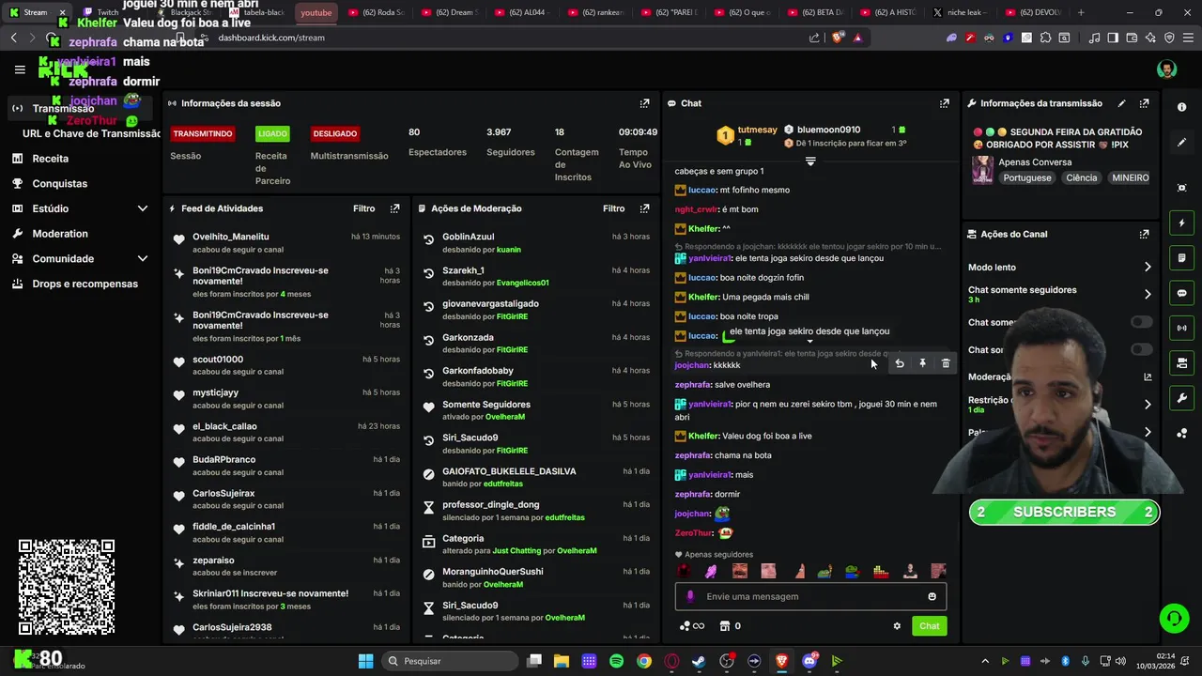
Task: Reply to joojchan's kkkkkk message
Action: pyautogui.click(x=900, y=363)
